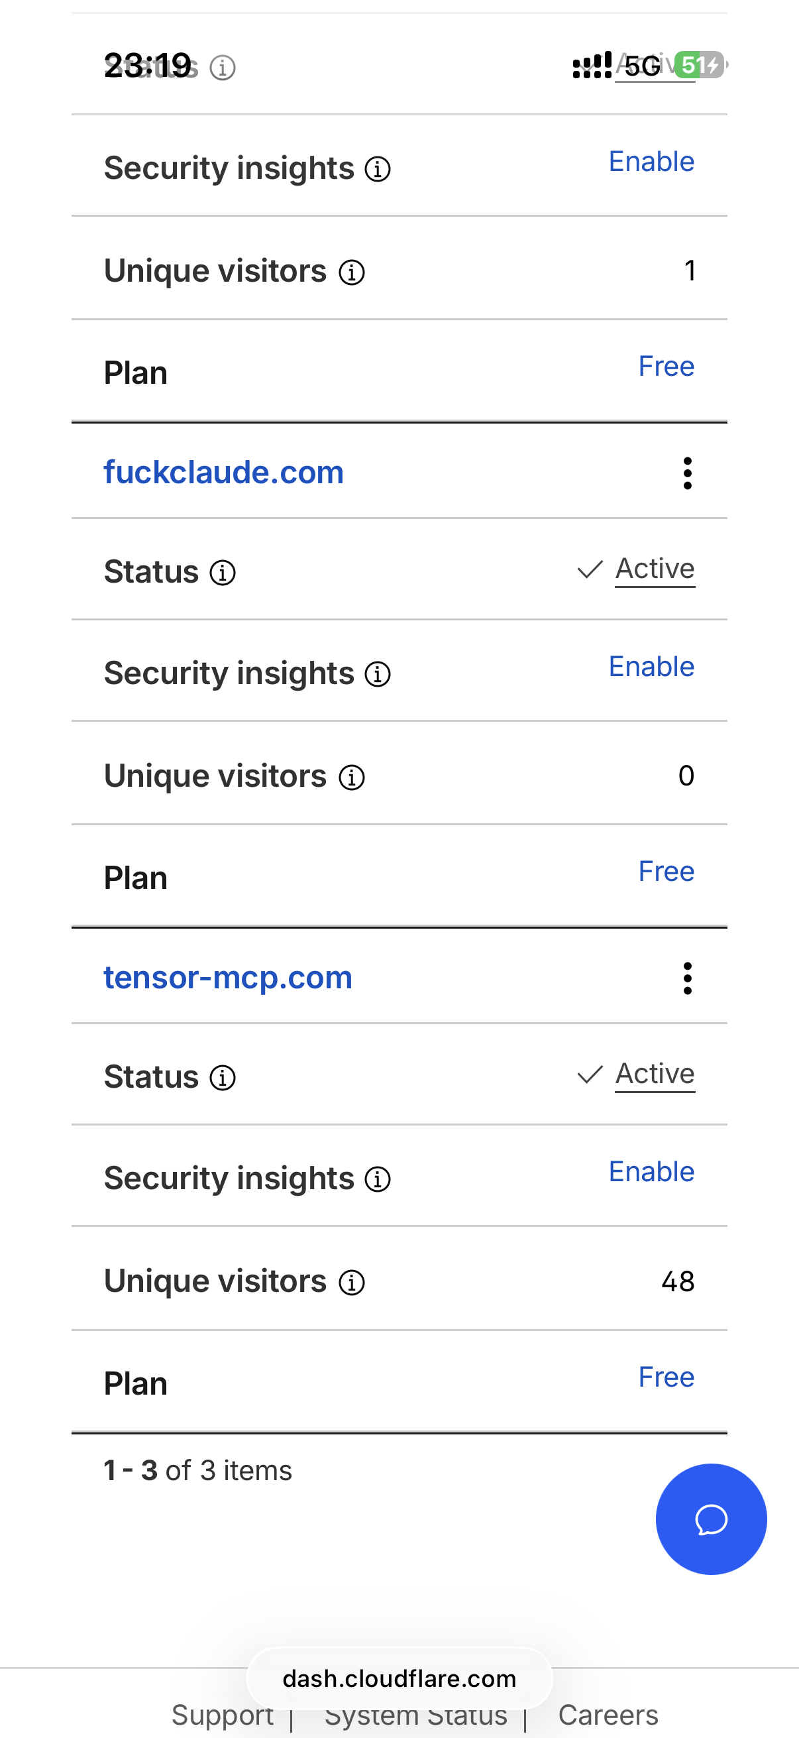799x1738 pixels.
Task: Click info icon of topmost Security insights row
Action: (378, 169)
